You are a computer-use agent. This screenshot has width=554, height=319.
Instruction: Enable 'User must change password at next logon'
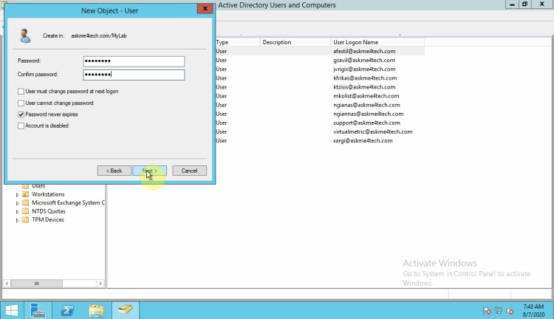[x=21, y=92]
